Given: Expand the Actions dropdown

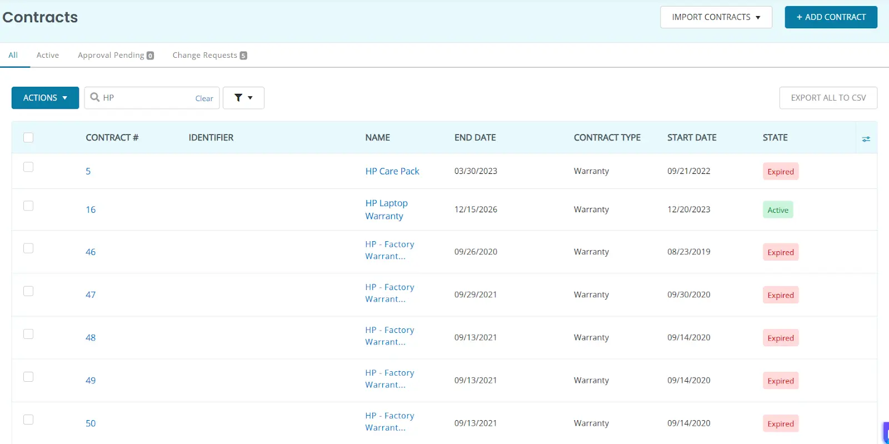Looking at the screenshot, I should pyautogui.click(x=45, y=98).
